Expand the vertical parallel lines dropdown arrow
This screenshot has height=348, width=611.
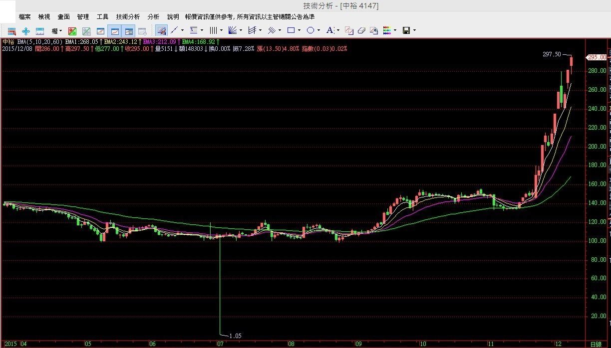point(221,31)
